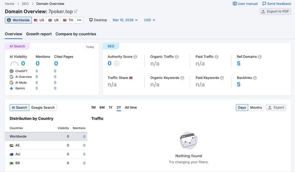
Task: Click Send feedback link
Action: point(277,4)
